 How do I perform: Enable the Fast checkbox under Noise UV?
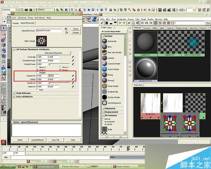[38, 90]
